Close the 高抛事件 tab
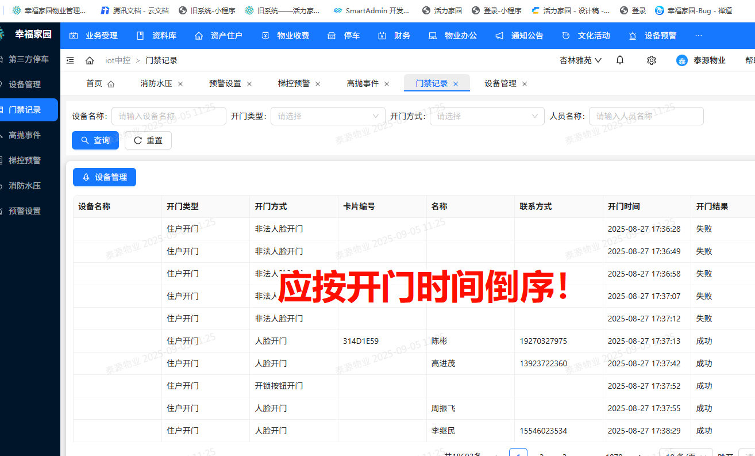This screenshot has width=755, height=456. tap(387, 84)
